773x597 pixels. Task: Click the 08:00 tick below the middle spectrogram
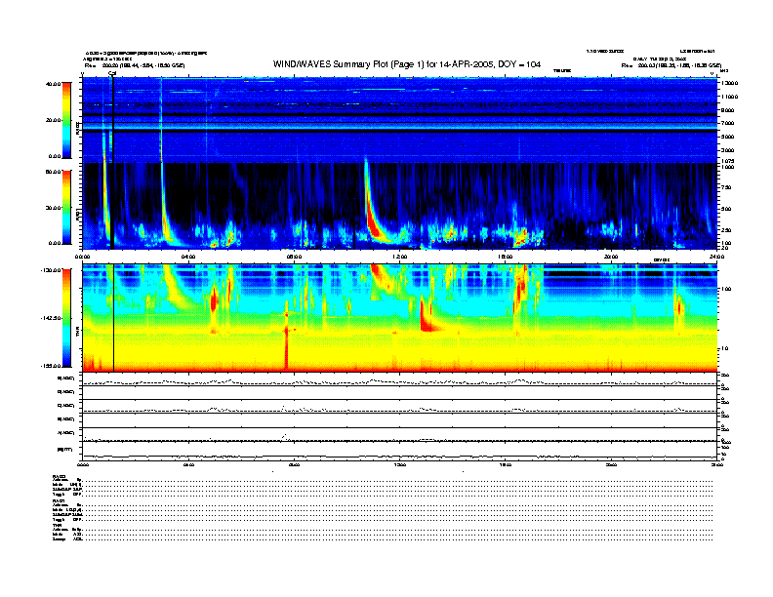(294, 257)
